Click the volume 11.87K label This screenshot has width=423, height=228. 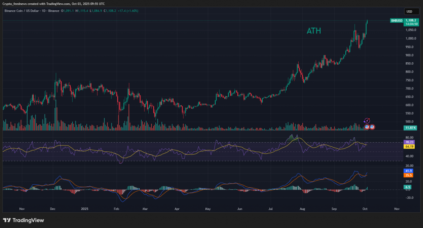click(410, 128)
